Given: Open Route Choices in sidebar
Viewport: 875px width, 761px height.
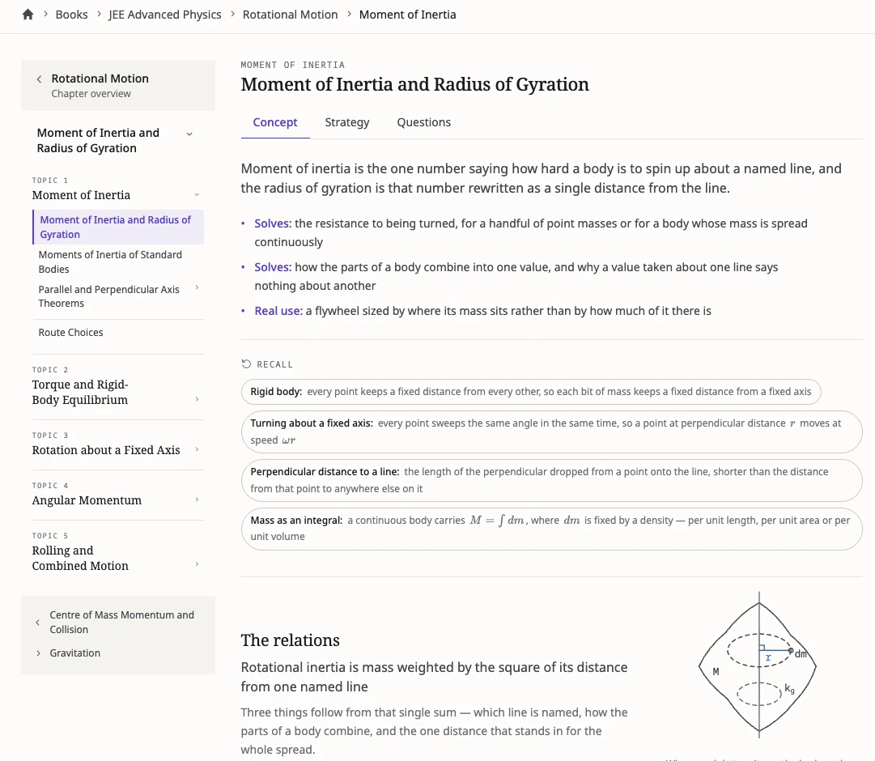Looking at the screenshot, I should [x=71, y=332].
